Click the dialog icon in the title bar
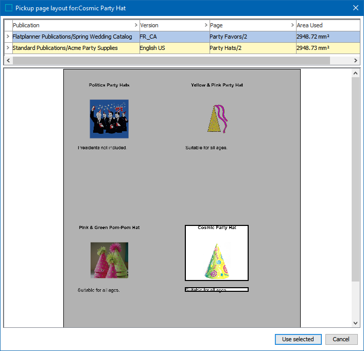Image resolution: width=364 pixels, height=351 pixels. click(9, 8)
